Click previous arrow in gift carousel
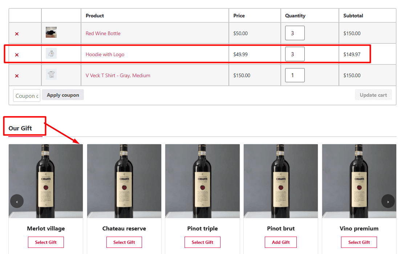 (17, 201)
